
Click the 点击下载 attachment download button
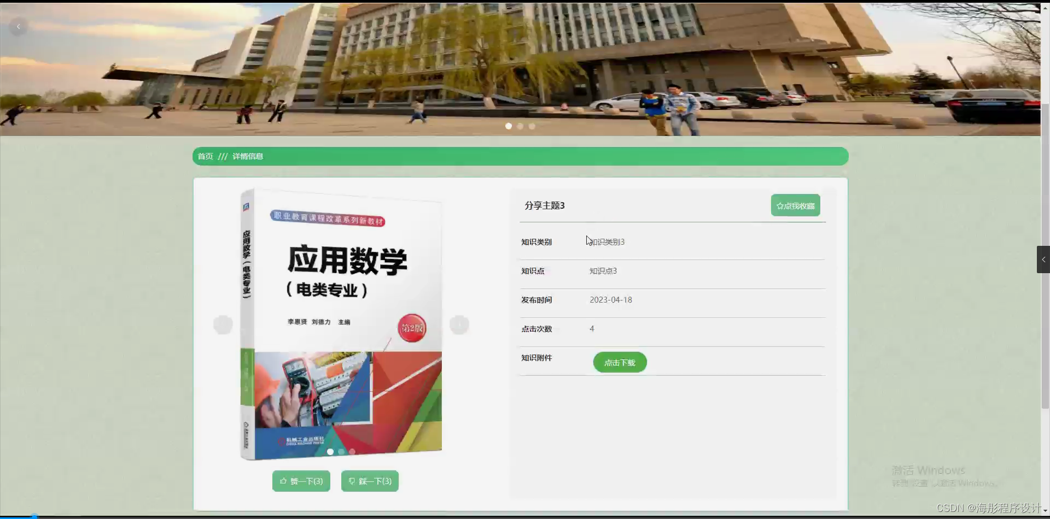click(620, 362)
